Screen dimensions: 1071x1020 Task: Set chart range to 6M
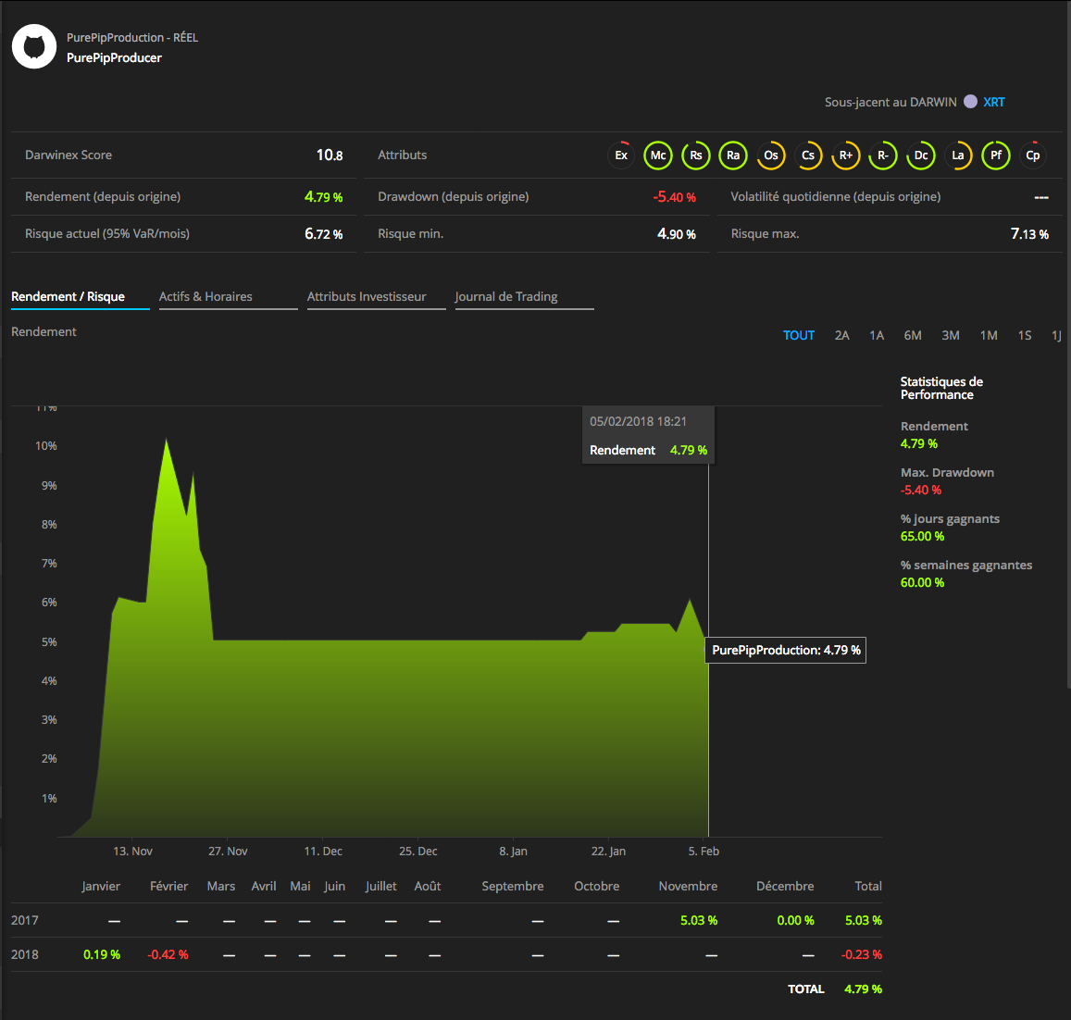(x=913, y=335)
